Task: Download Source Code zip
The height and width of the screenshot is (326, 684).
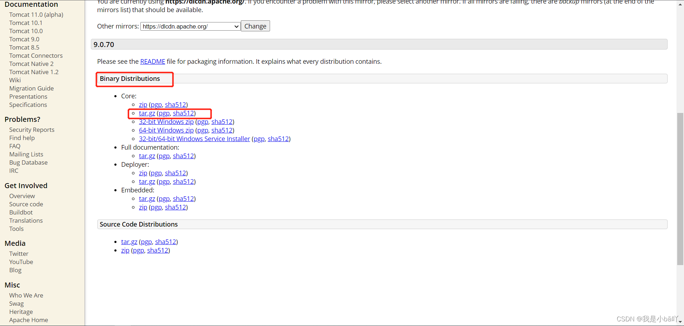Action: [125, 250]
